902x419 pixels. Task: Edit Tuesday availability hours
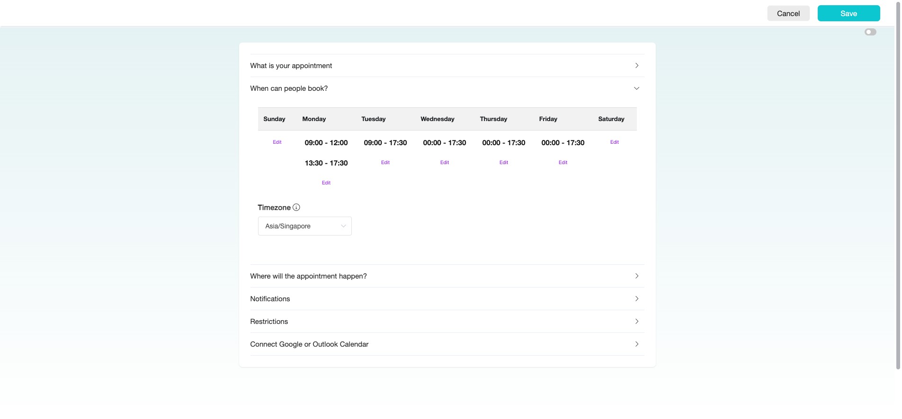[385, 162]
